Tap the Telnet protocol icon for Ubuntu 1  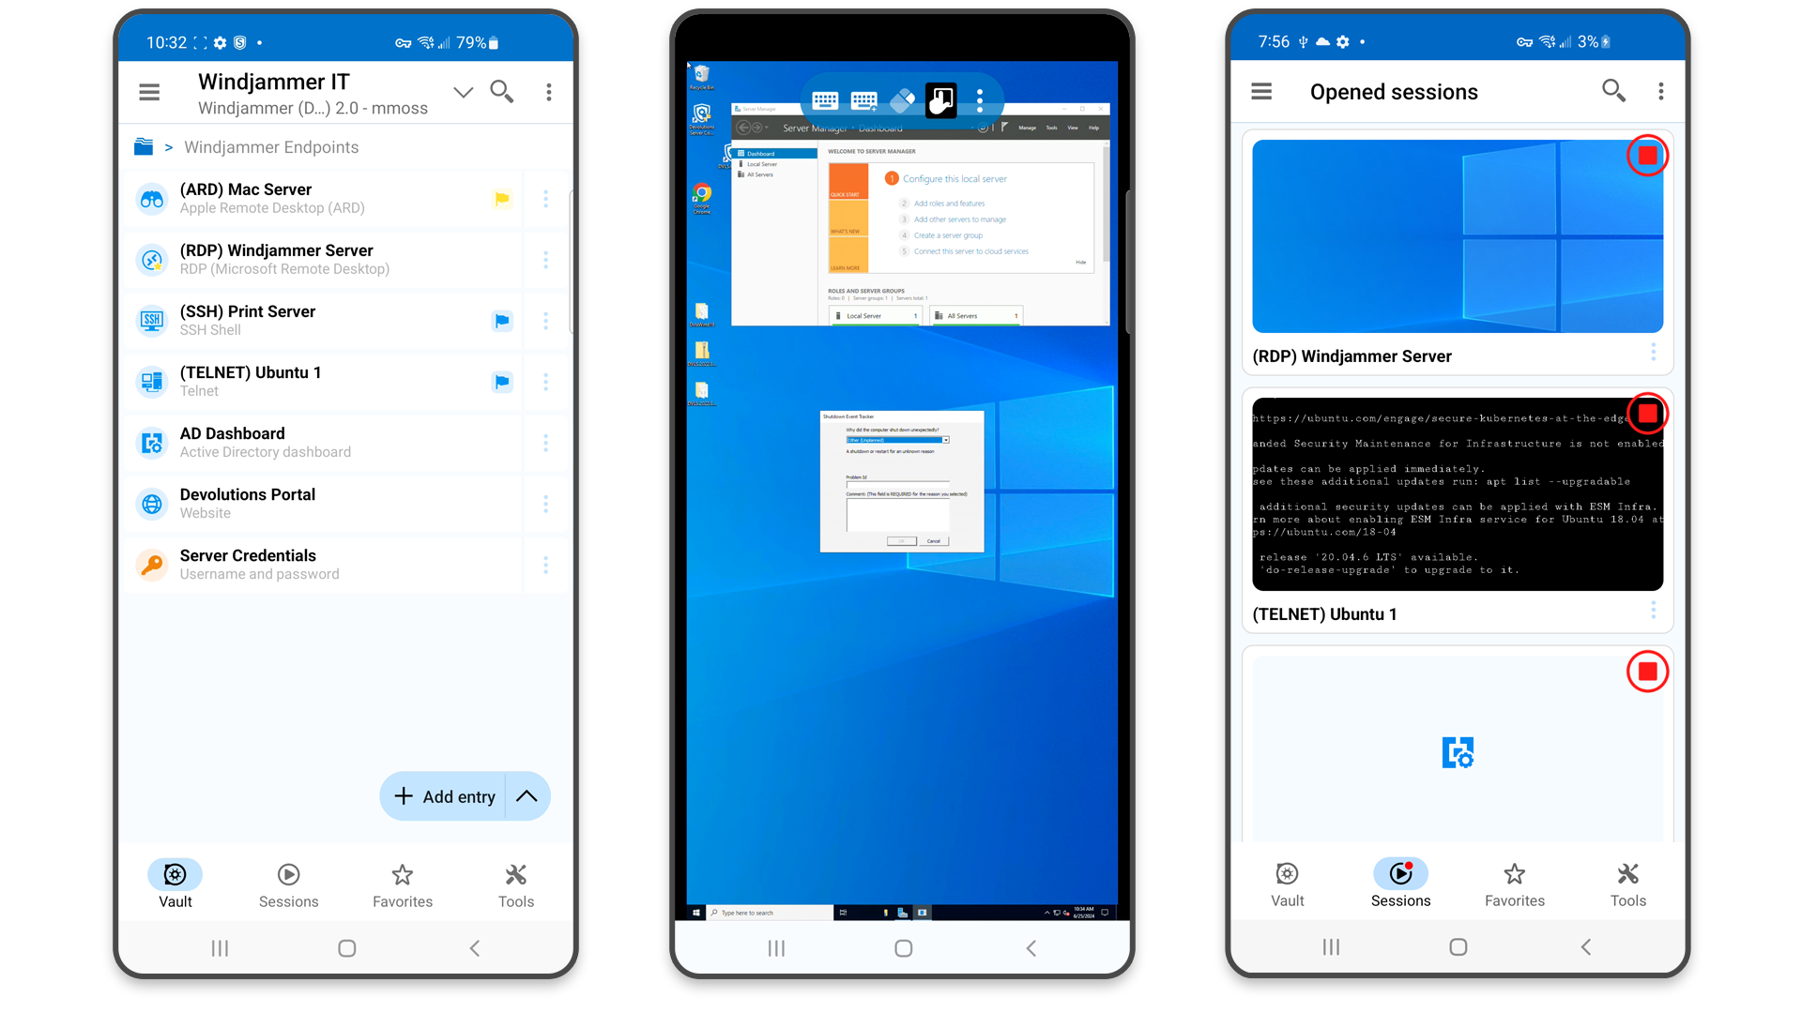(151, 380)
